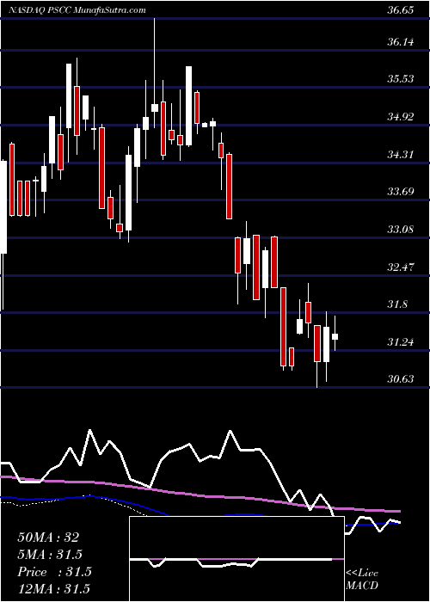Click the Price : 31.5 value
The image size is (430, 602).
pos(54,572)
